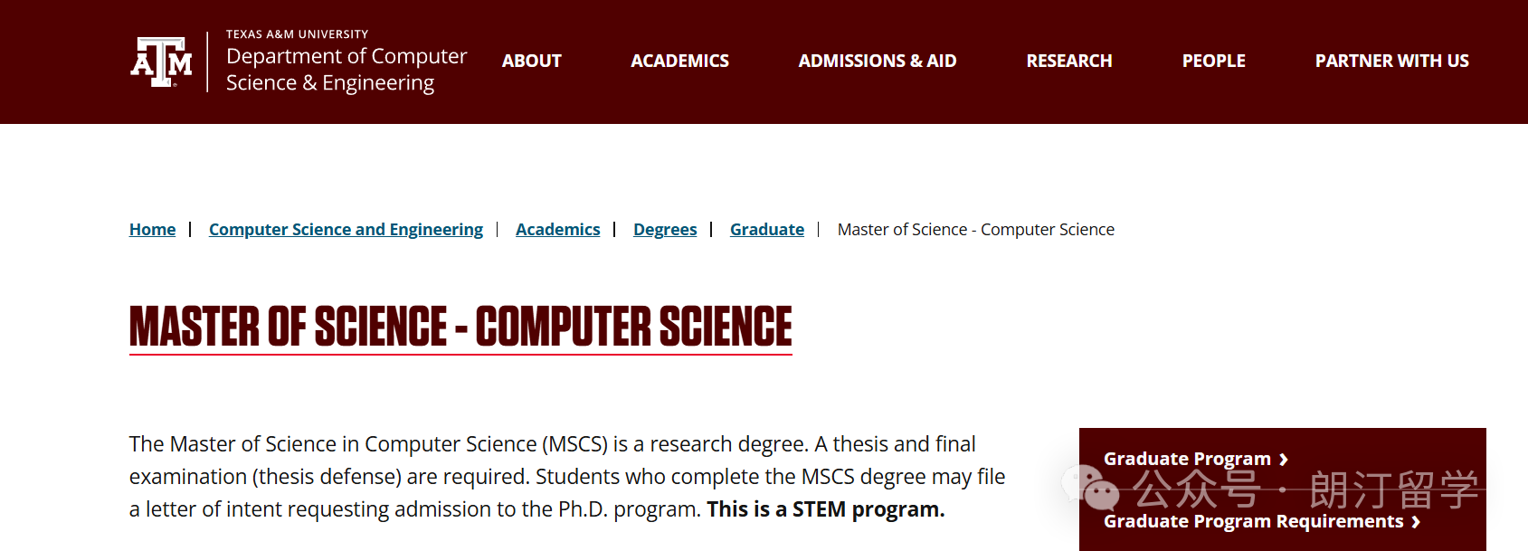Click the Graduate Program chevron arrow
Screen dimensions: 1528x551
1284,460
